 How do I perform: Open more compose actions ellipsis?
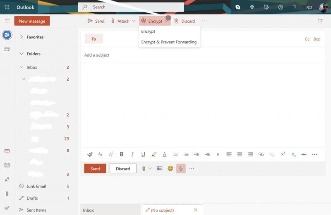[192, 168]
